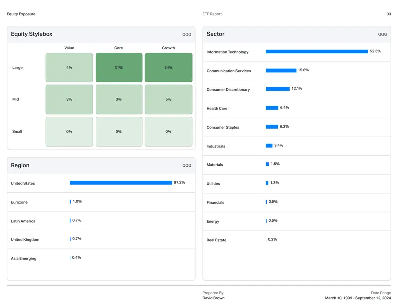
Task: Select the Industrials label
Action: pyautogui.click(x=216, y=146)
